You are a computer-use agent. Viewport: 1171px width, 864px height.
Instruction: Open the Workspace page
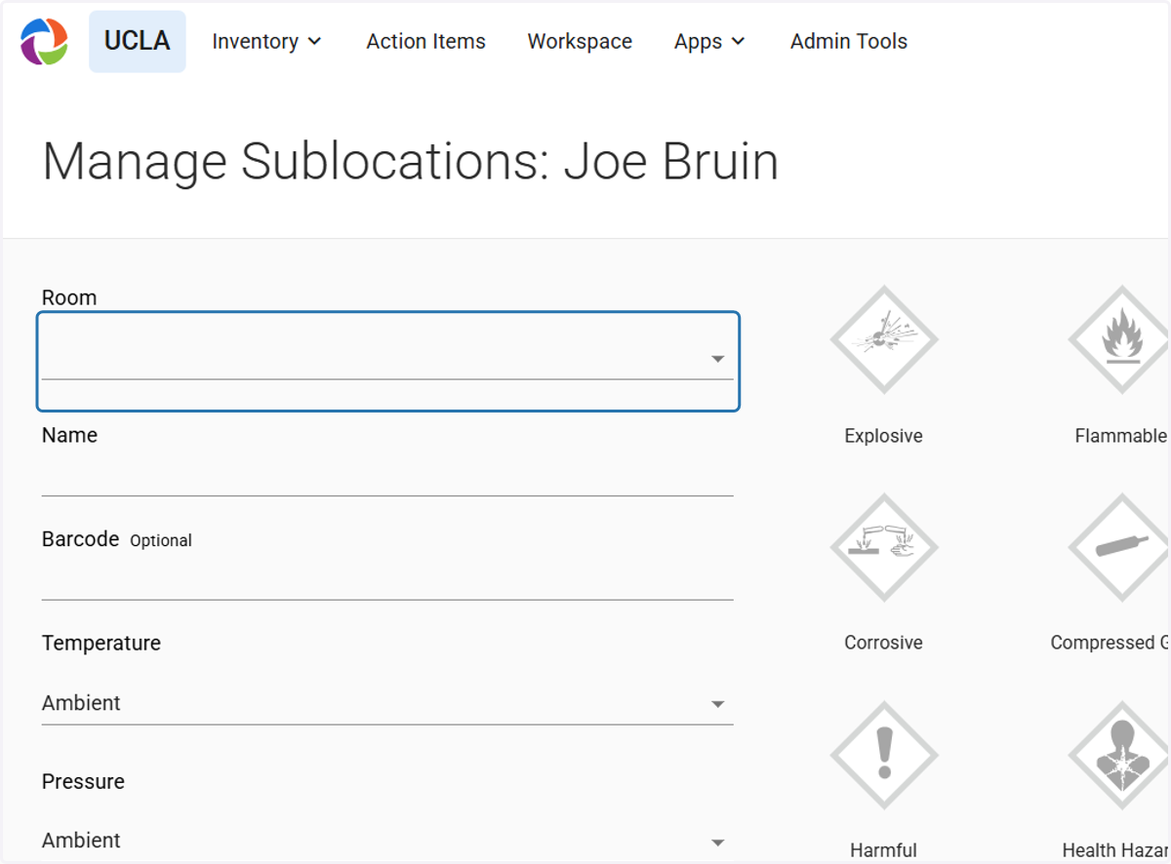point(580,41)
